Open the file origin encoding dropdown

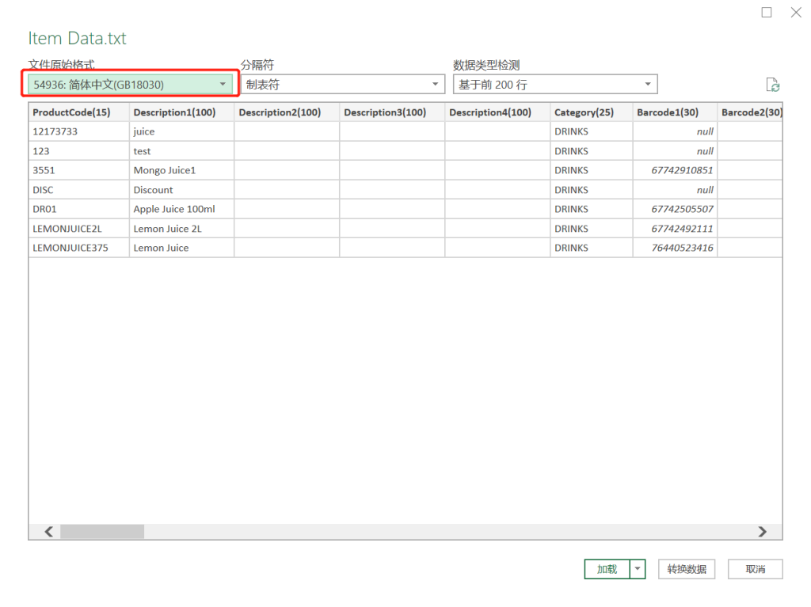click(130, 85)
